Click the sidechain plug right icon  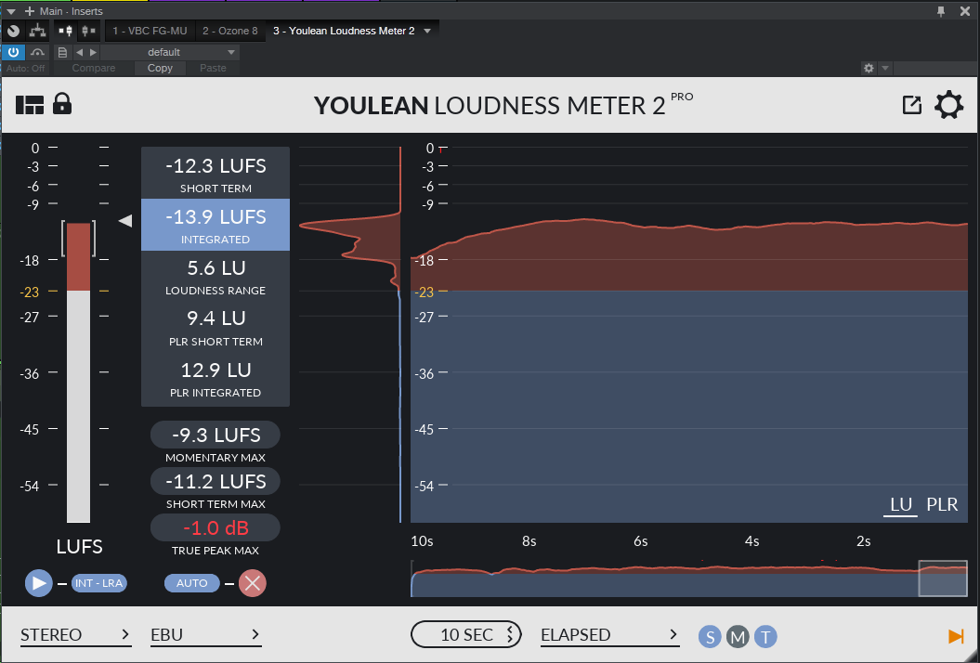89,31
